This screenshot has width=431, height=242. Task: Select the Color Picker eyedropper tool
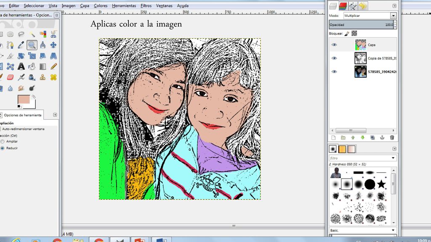tap(21, 45)
